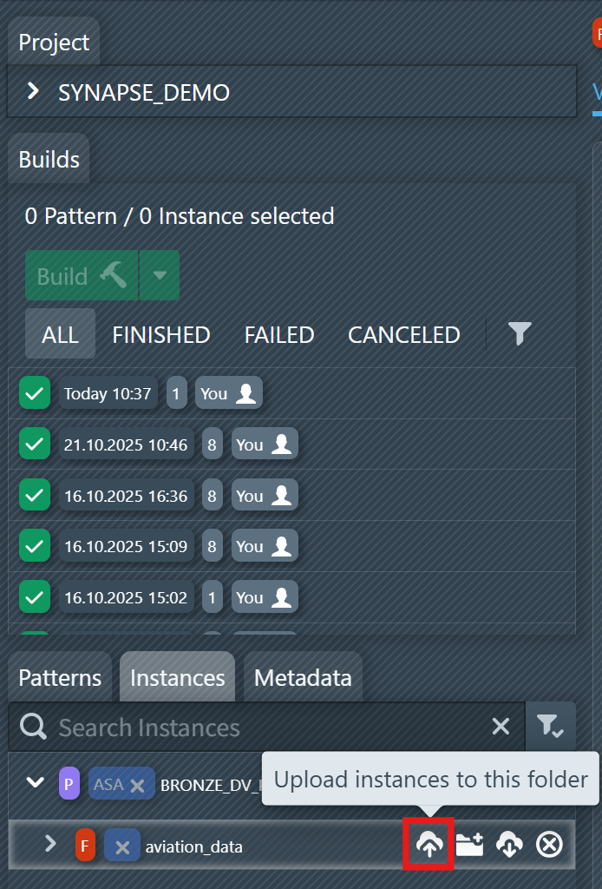Toggle the green check for Today 10:37 build

tap(35, 393)
